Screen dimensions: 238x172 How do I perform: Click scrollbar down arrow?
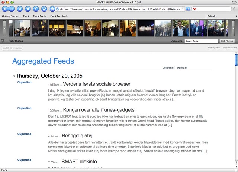(237, 166)
